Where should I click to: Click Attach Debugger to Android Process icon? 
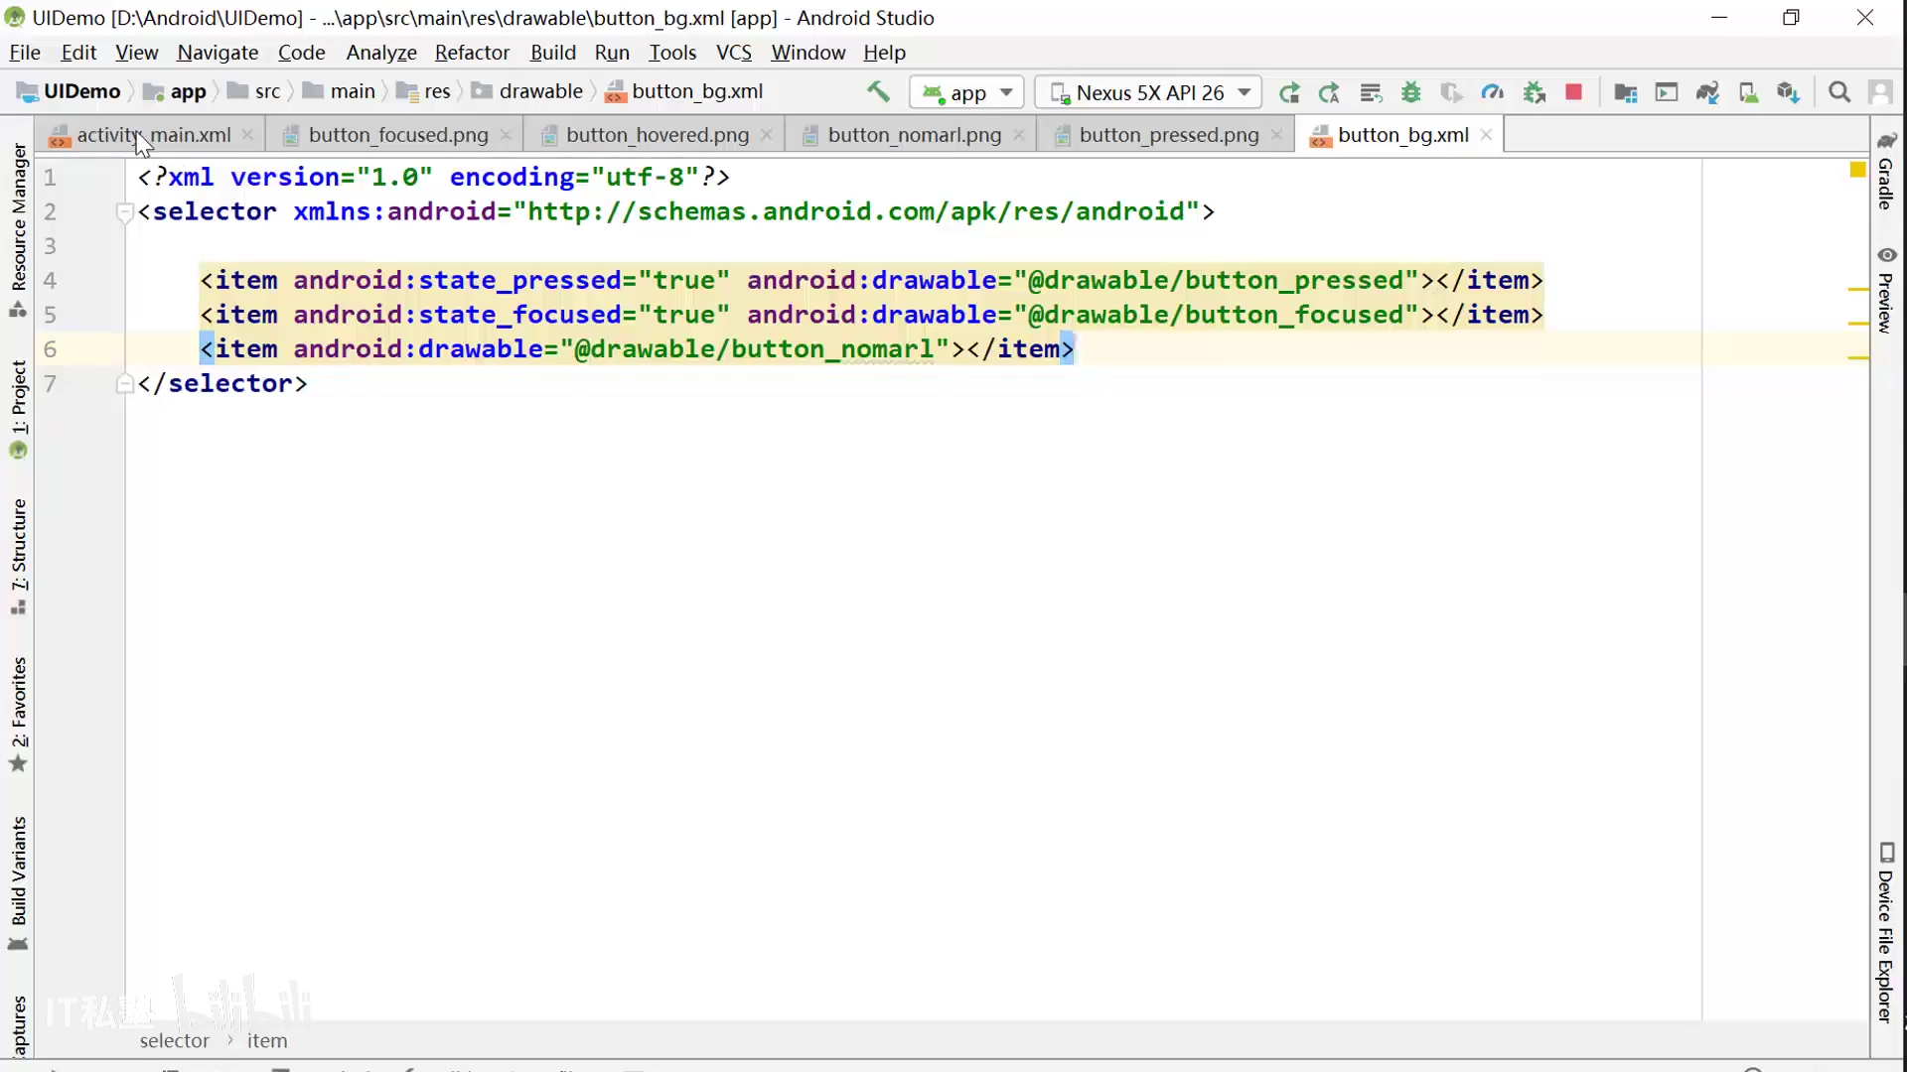[1535, 92]
